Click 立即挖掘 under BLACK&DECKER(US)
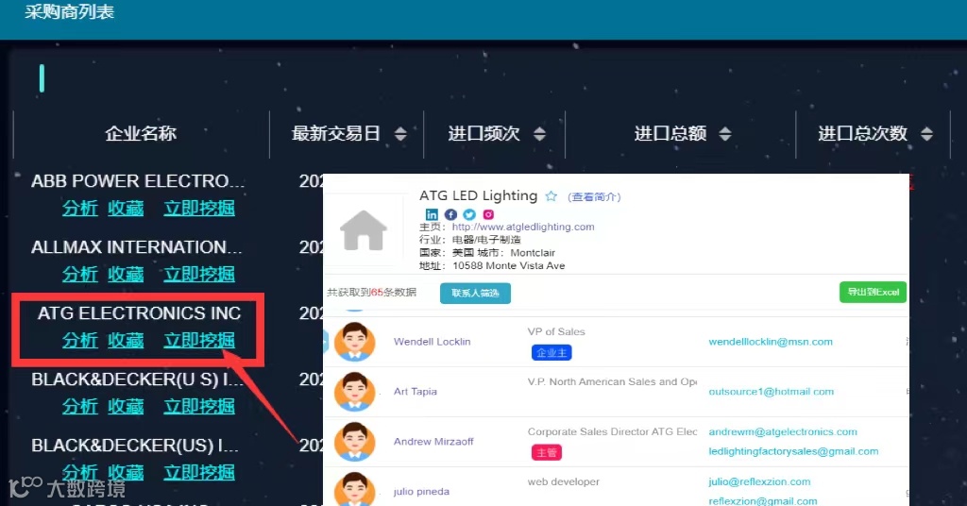967x506 pixels. (x=199, y=472)
